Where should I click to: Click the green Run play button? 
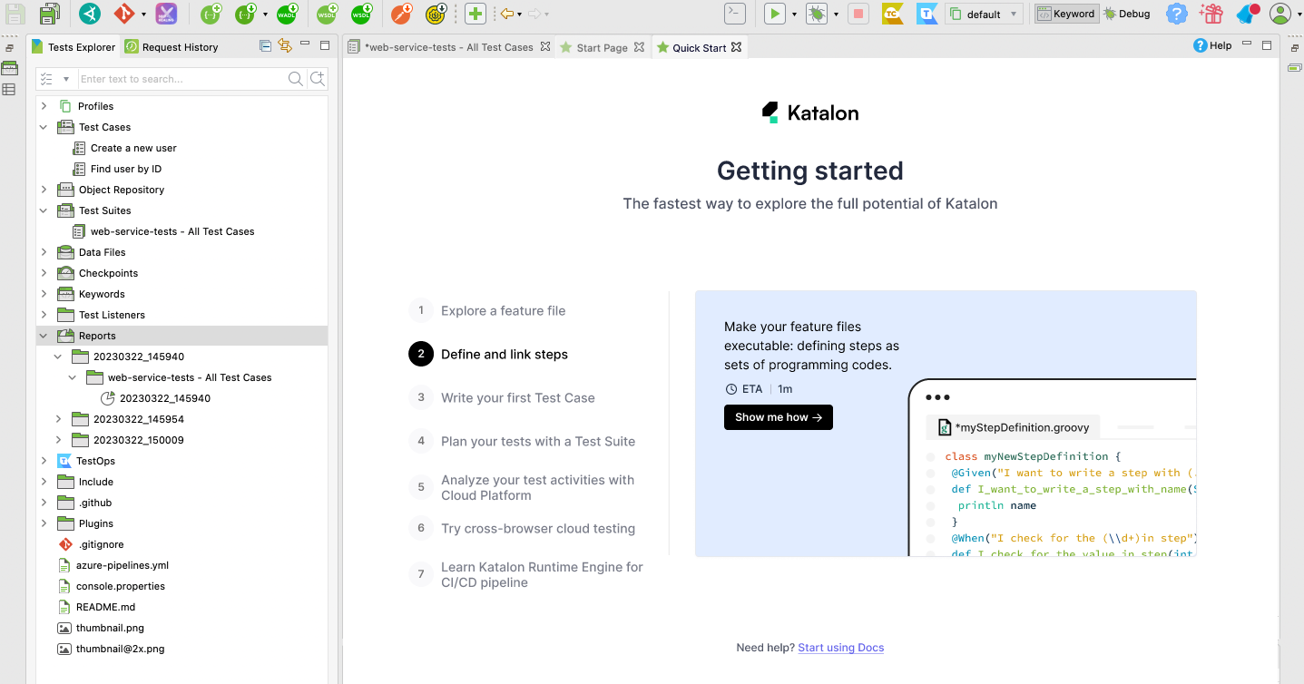[x=774, y=14]
